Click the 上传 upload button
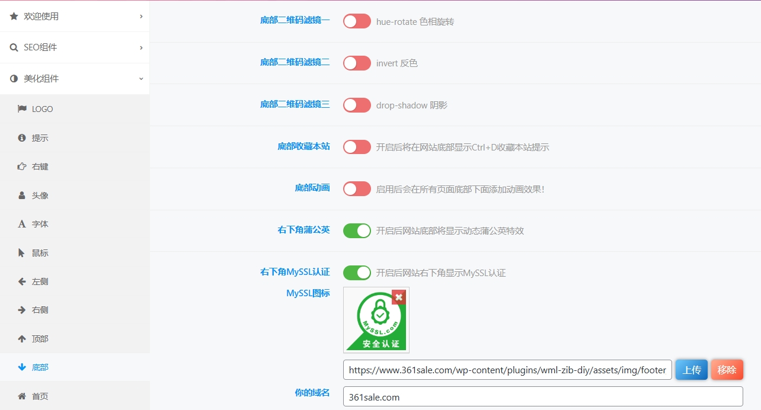Screen dimensions: 761x410 [x=691, y=370]
